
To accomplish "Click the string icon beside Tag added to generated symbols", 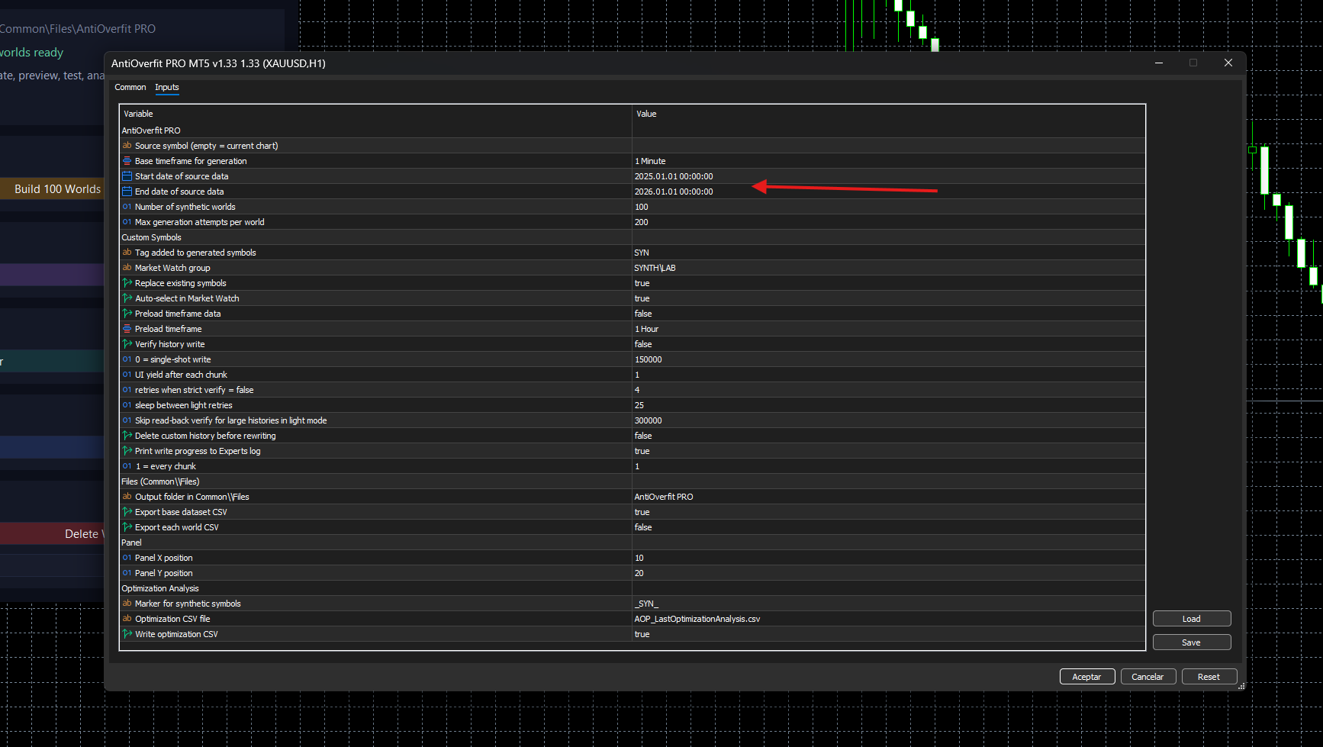I will (127, 253).
